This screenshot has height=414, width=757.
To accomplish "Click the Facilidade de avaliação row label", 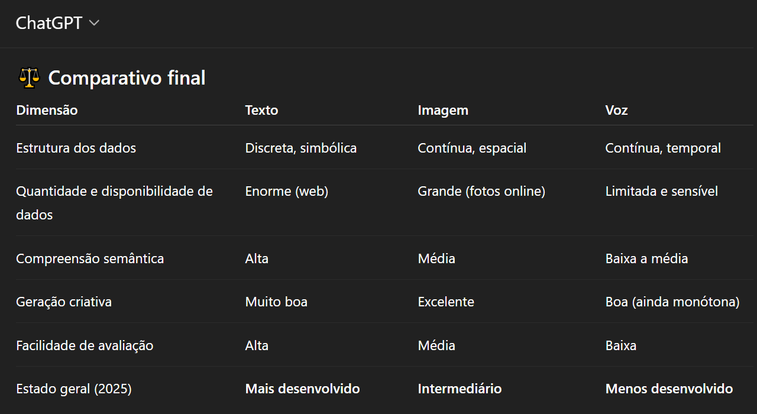I will tap(85, 345).
